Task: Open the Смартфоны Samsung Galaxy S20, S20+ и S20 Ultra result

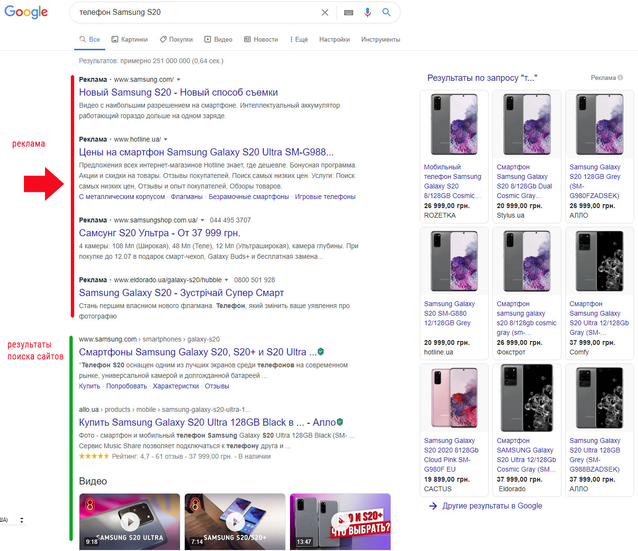Action: [x=198, y=352]
